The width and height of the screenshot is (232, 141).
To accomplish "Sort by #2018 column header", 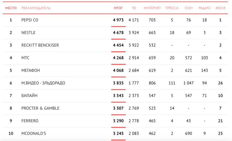I will pos(220,8).
